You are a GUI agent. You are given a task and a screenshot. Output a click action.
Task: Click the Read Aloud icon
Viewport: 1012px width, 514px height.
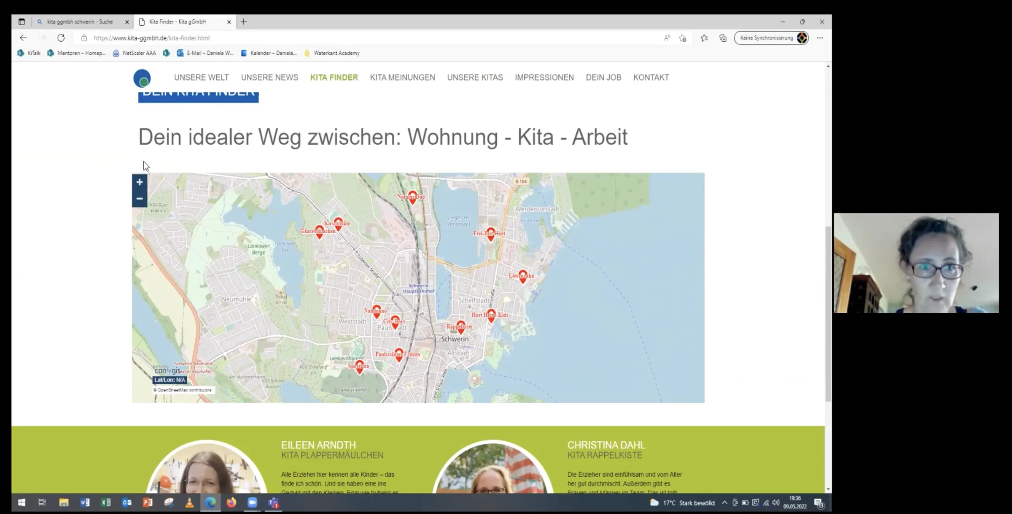[x=667, y=38]
